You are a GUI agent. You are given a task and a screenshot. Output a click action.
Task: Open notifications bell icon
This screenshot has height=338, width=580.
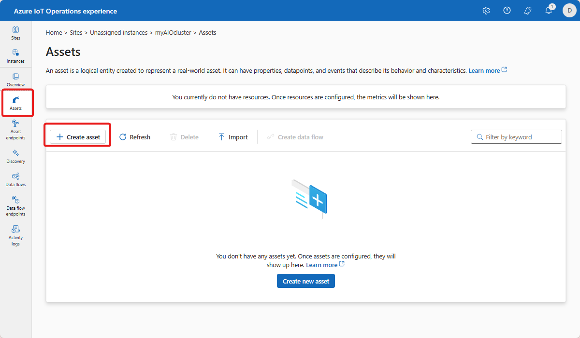[x=549, y=11]
